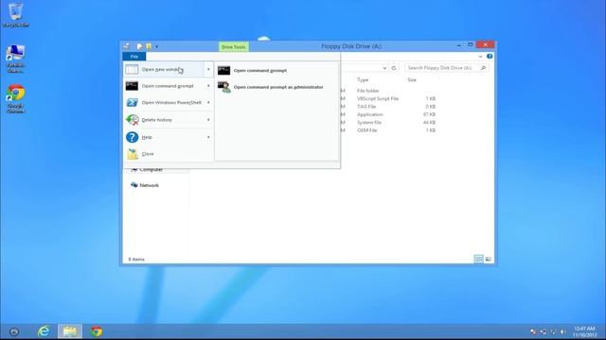Choose Delete history menu entry
The image size is (606, 340).
pos(169,120)
